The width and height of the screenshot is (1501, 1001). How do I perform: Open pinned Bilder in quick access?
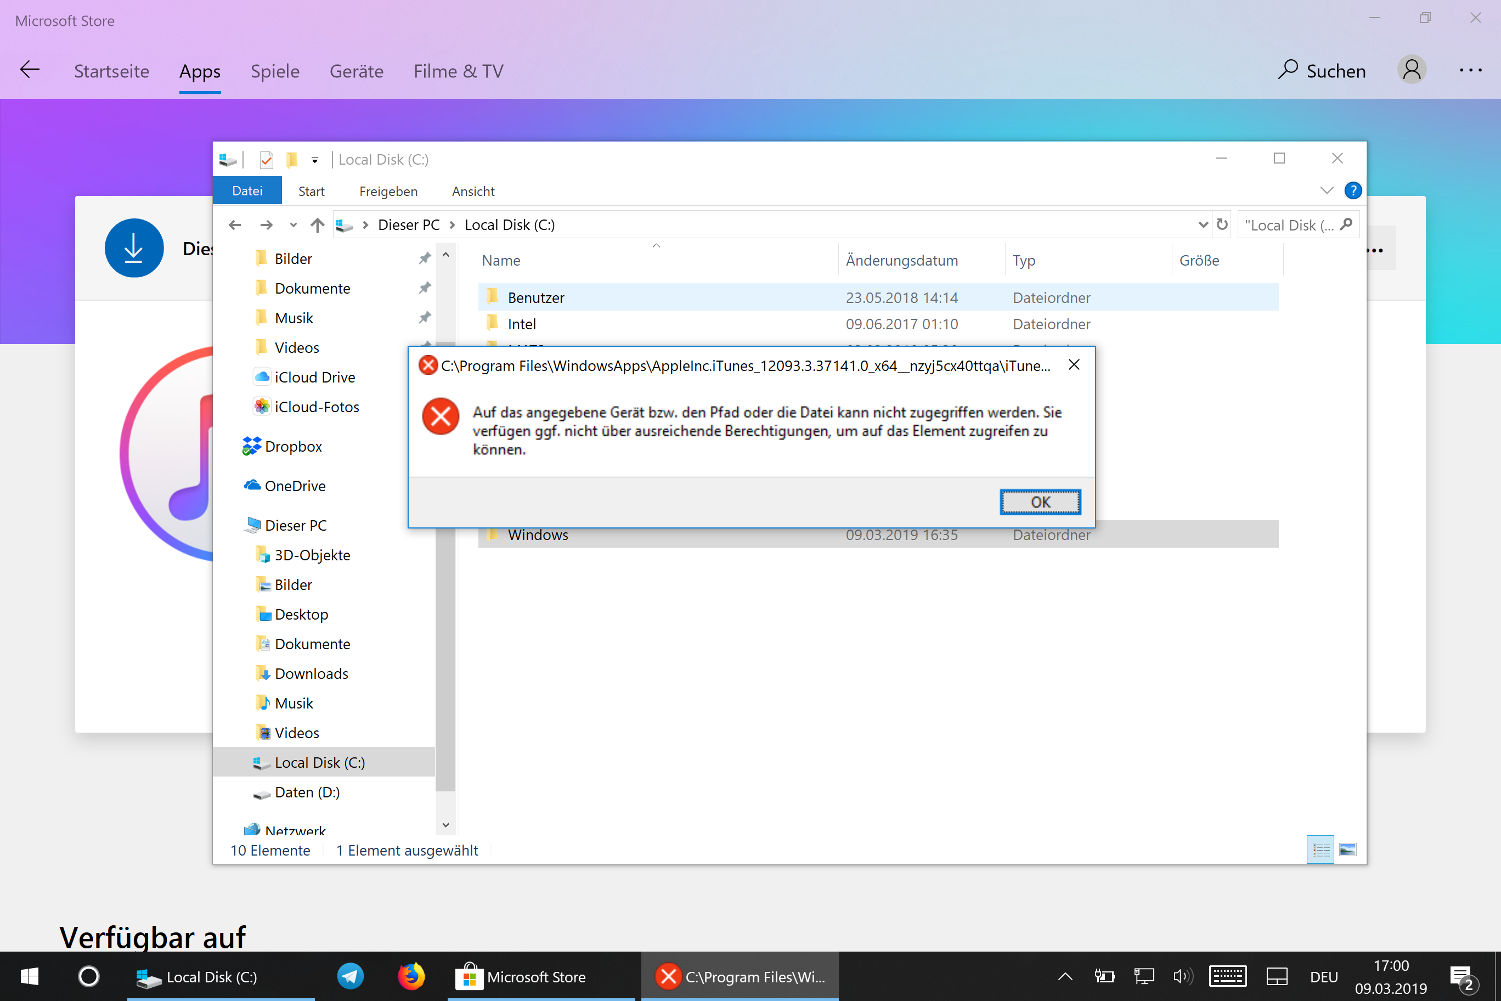[x=293, y=258]
